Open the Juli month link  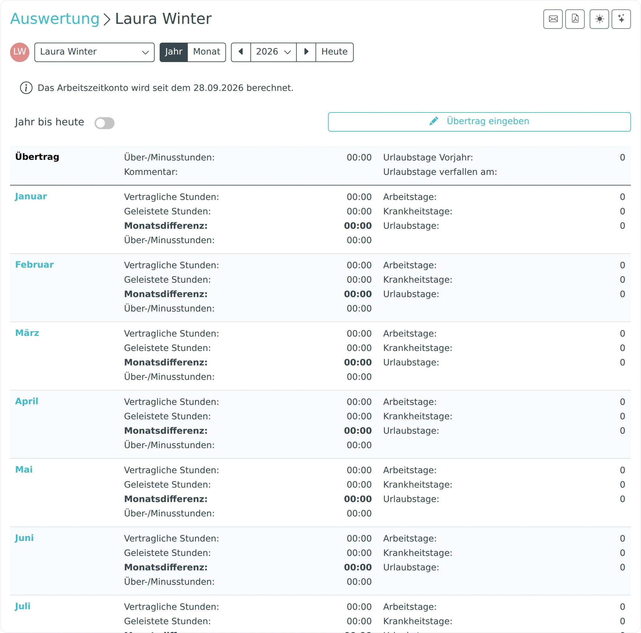pyautogui.click(x=23, y=606)
